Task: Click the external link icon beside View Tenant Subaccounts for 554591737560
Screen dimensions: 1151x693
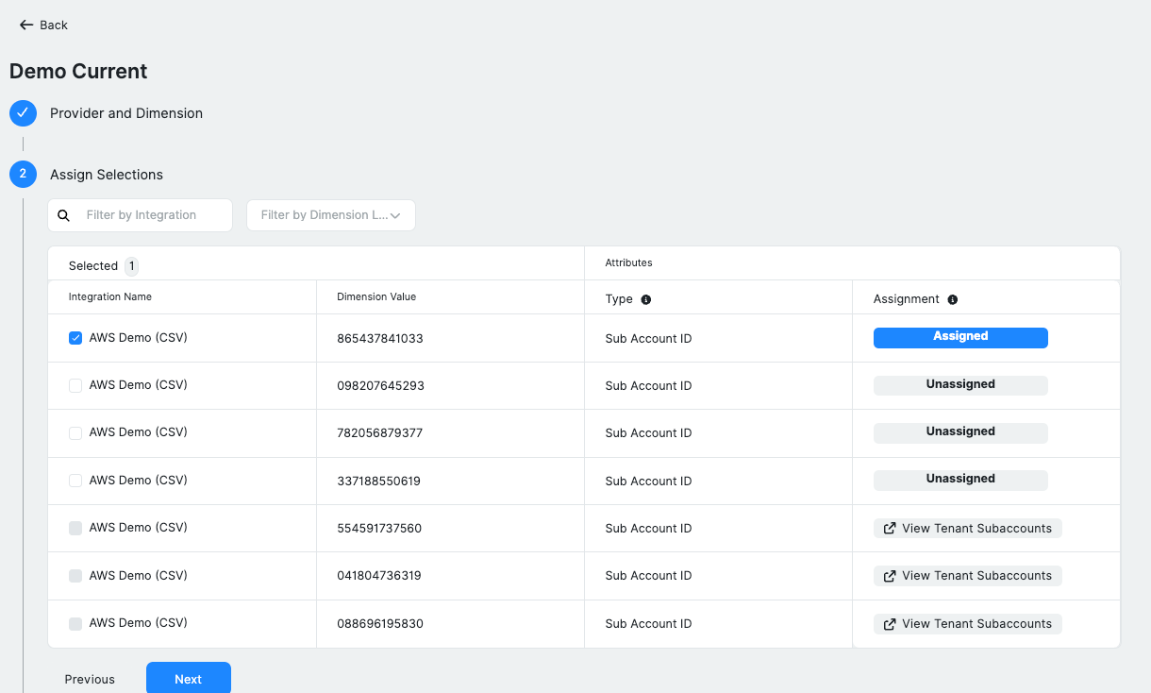Action: tap(888, 529)
